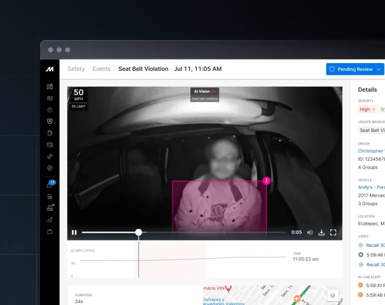Open the Pending Review dropdown
The height and width of the screenshot is (305, 385).
tap(355, 69)
